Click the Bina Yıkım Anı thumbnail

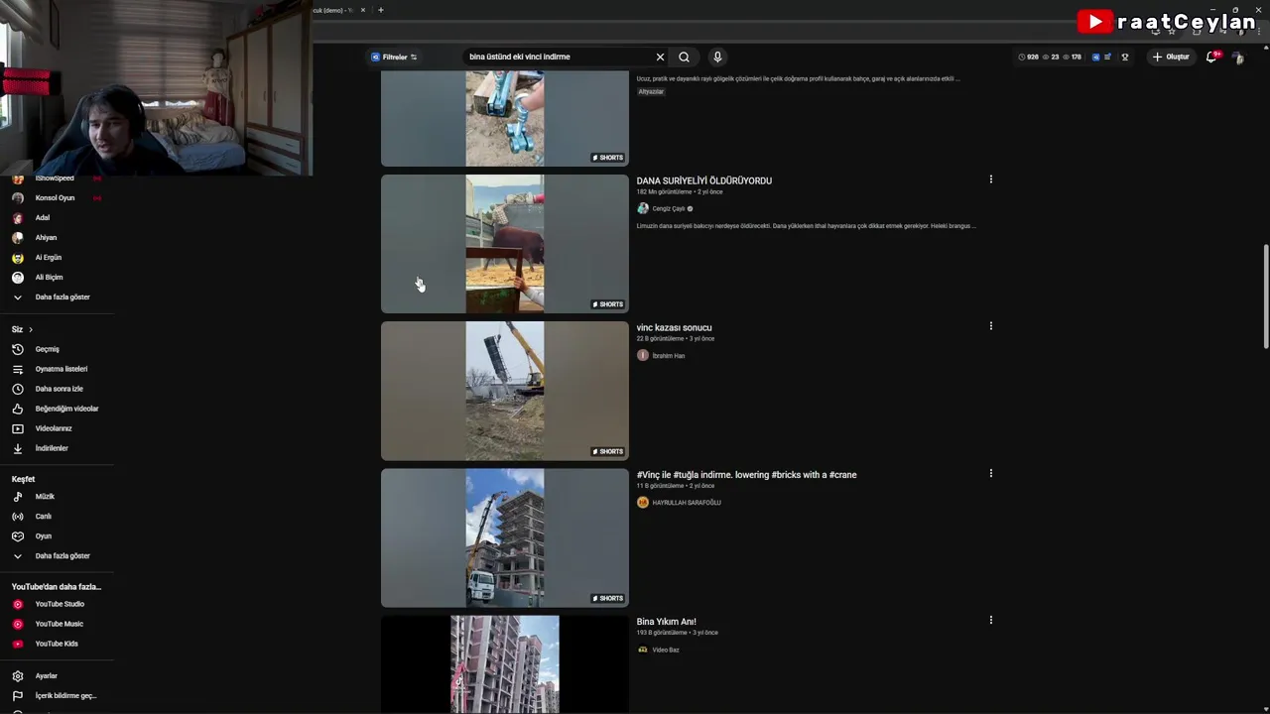(x=505, y=664)
